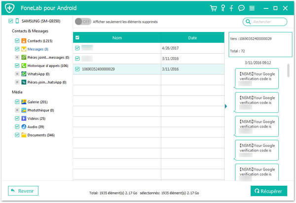Click the SAMSUNG (SM-G9350) device label

[41, 21]
